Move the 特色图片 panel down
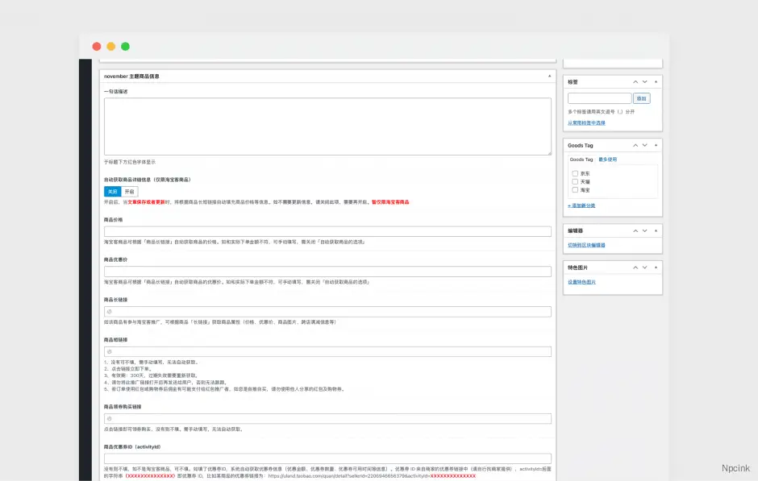 click(x=644, y=267)
